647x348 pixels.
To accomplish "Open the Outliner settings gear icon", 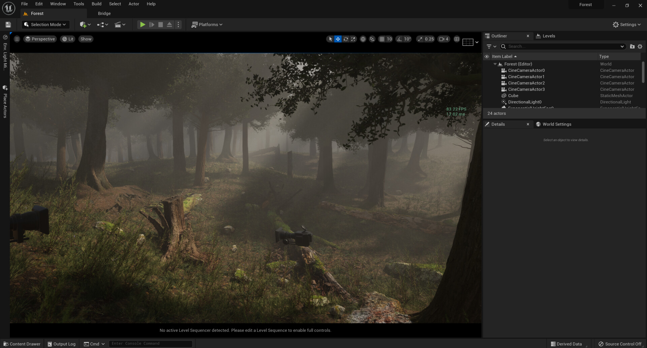I will pos(640,46).
